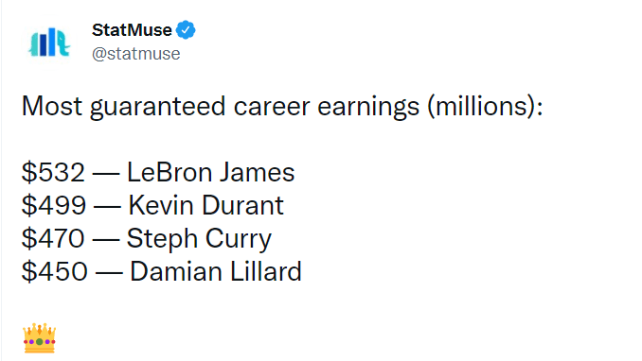Screen dimensions: 642x361
Task: Click the surname Lillard
Action: [266, 271]
